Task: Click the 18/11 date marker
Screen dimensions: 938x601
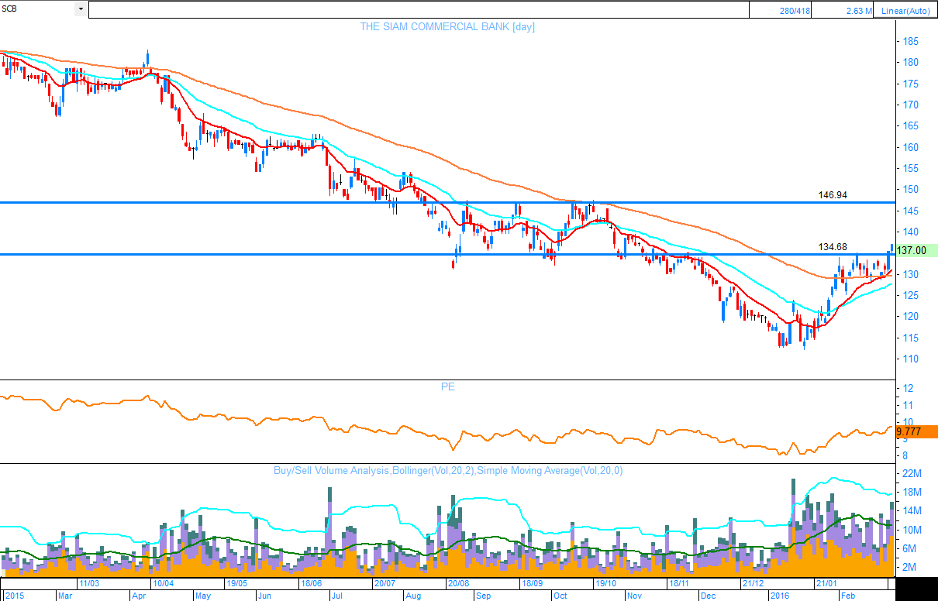Action: pyautogui.click(x=679, y=583)
